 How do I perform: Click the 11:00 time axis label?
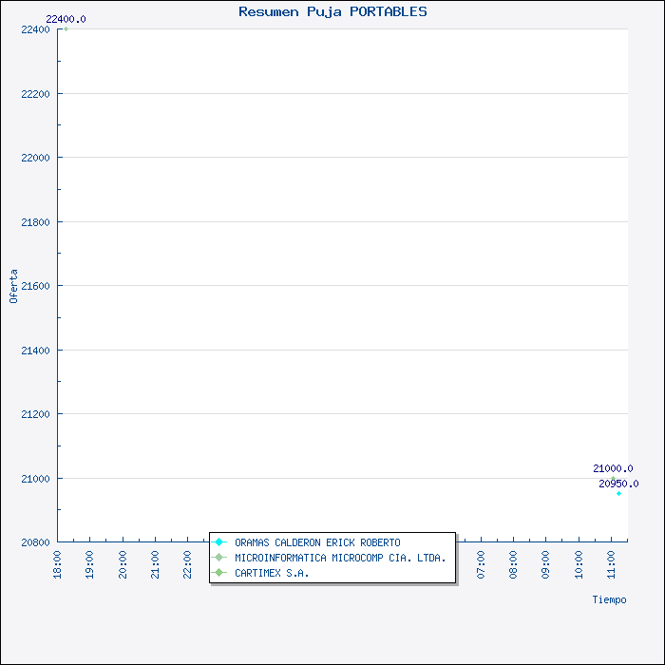[611, 562]
